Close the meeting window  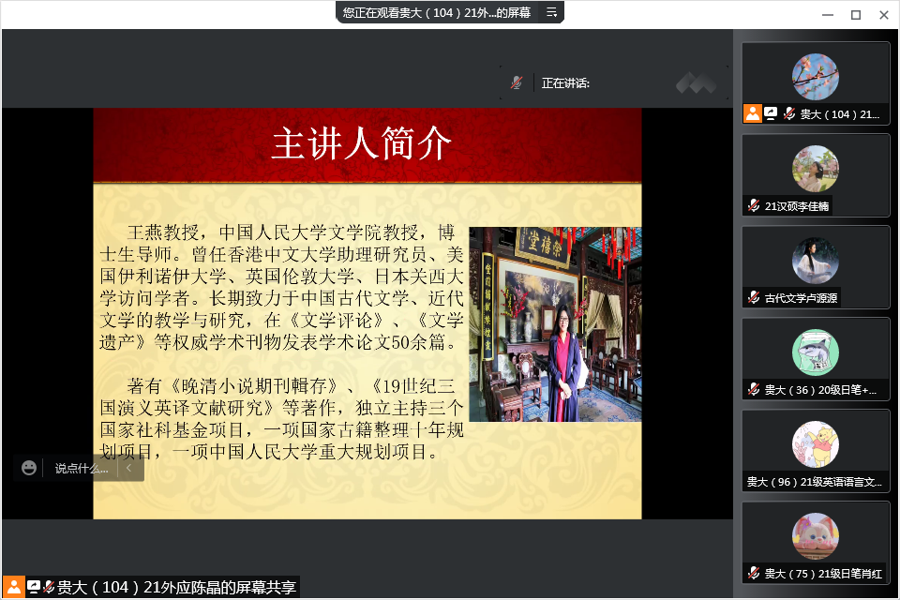coord(884,15)
